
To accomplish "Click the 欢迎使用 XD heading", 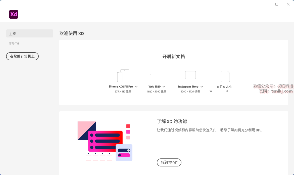I will (x=72, y=34).
